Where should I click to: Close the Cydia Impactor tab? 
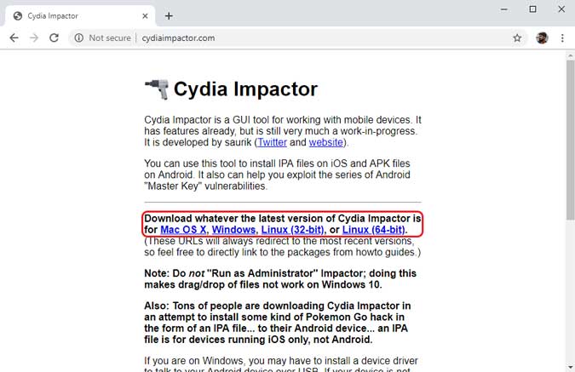pos(146,15)
